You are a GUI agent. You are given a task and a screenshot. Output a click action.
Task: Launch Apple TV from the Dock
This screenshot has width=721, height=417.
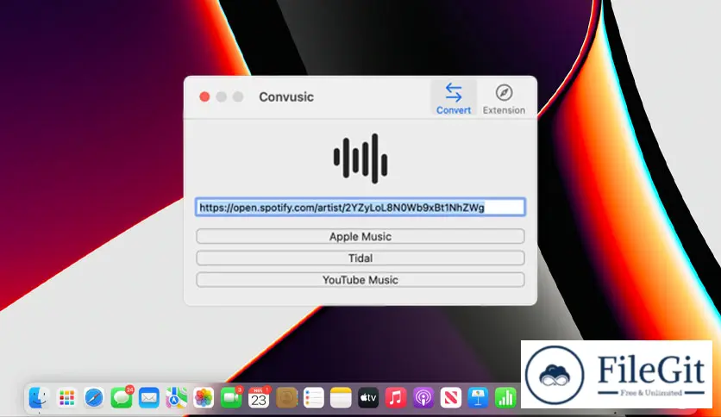pyautogui.click(x=368, y=398)
